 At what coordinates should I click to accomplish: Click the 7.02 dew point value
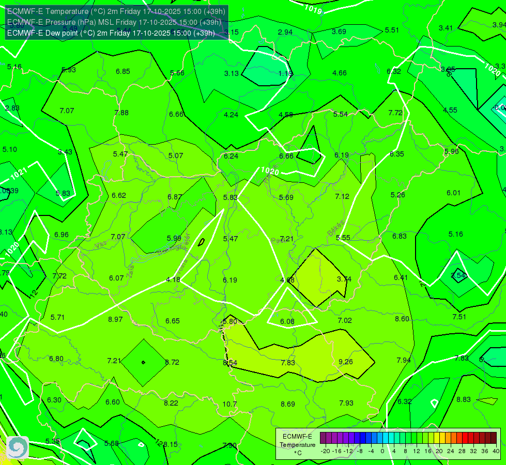pos(345,320)
